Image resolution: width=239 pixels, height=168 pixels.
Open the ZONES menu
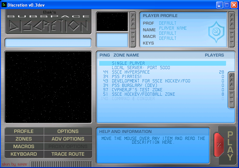pos(24,139)
